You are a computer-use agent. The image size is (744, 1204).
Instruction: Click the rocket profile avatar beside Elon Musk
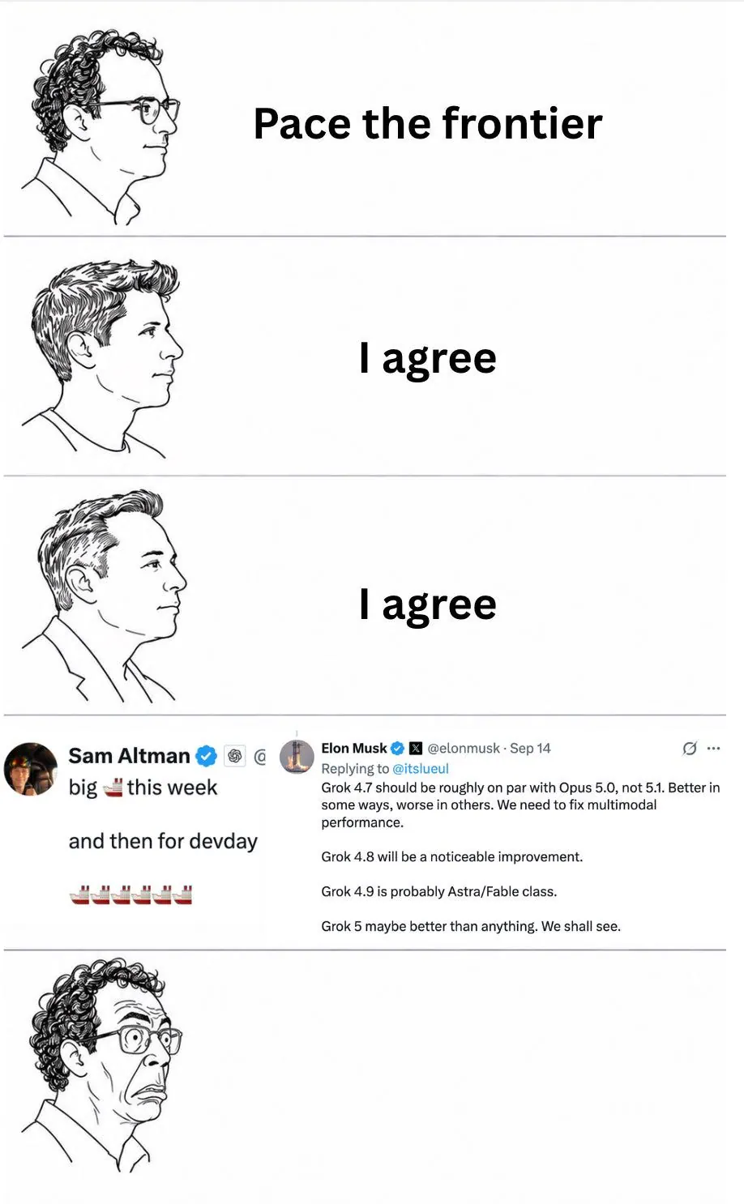pos(297,757)
